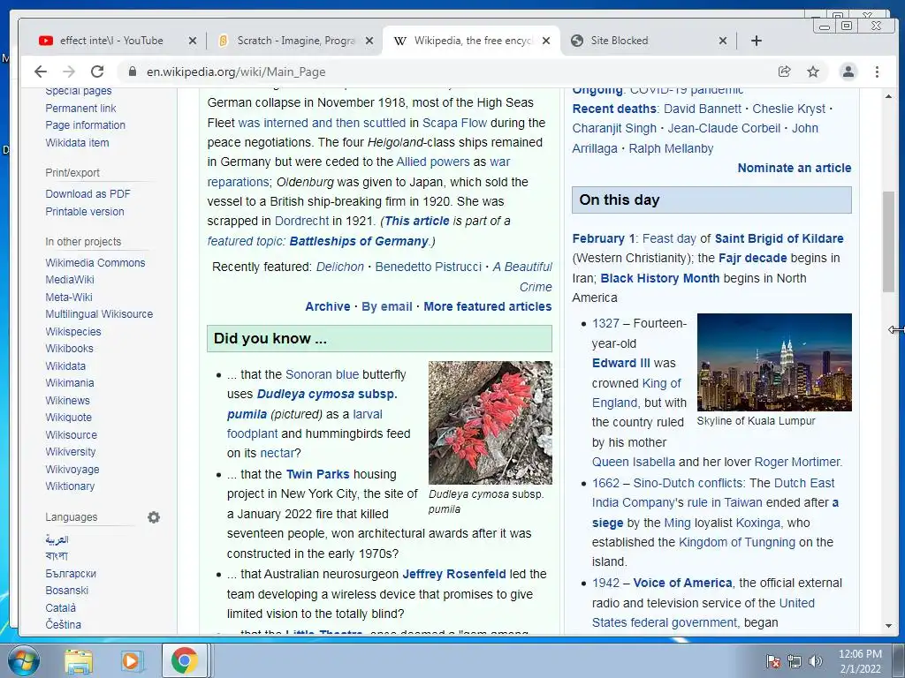This screenshot has height=678, width=905.
Task: Click the By email link
Action: [387, 306]
